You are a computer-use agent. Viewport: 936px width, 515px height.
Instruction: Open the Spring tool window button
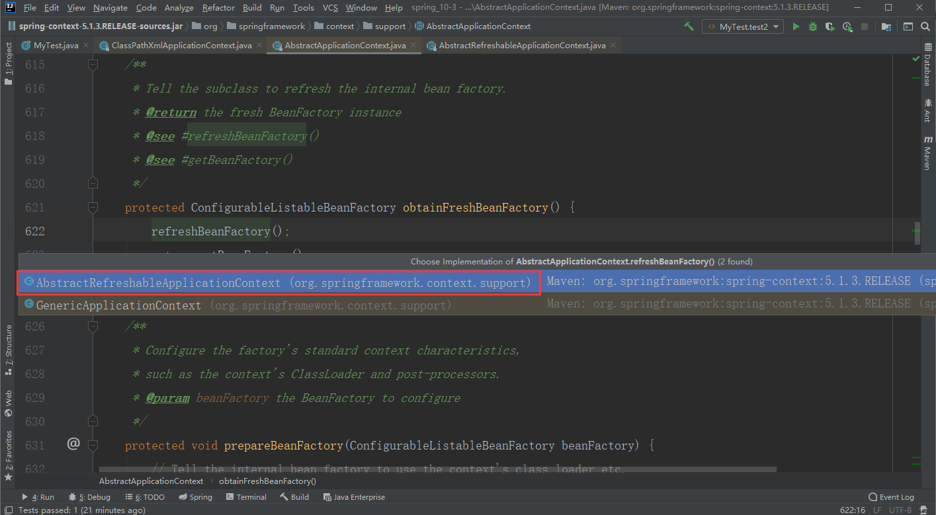[195, 497]
